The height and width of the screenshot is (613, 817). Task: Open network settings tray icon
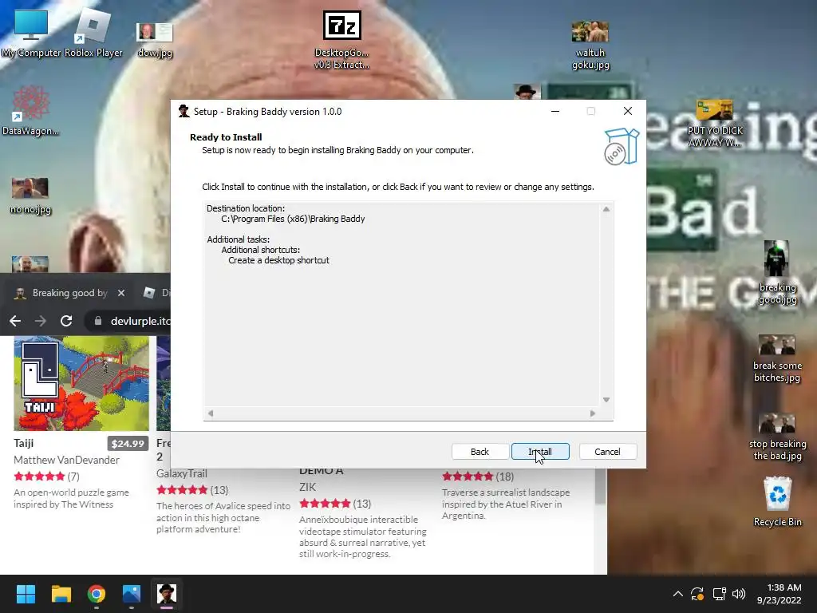coord(719,594)
